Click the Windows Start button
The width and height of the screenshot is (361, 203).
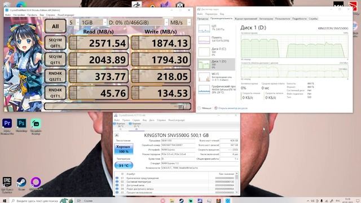[5, 201]
